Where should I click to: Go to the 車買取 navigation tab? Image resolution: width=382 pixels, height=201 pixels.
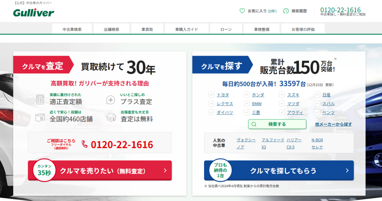point(147,29)
